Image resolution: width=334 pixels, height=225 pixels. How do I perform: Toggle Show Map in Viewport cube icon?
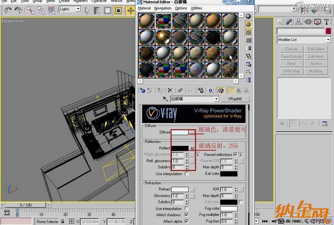click(x=220, y=90)
